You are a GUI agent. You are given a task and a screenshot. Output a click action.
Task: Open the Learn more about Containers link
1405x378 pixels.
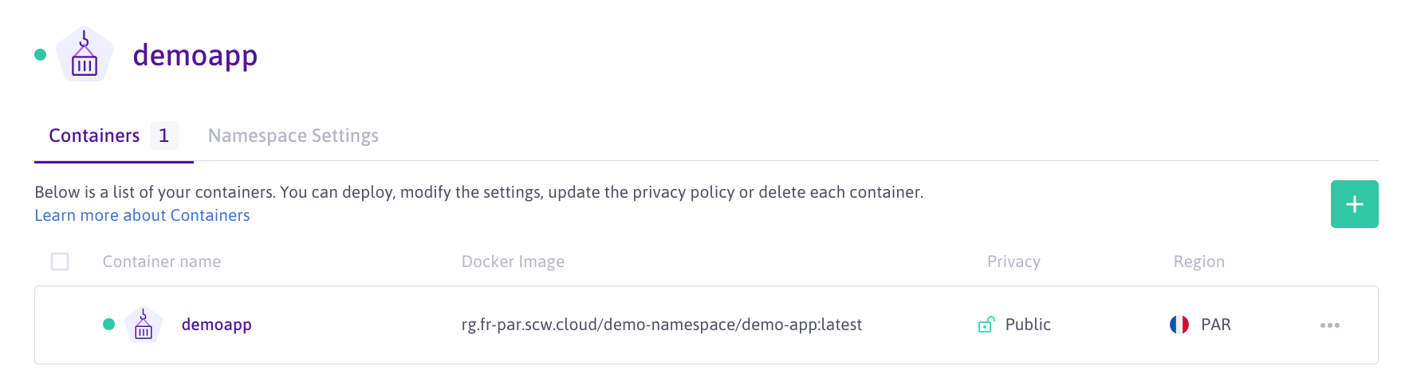tap(142, 215)
